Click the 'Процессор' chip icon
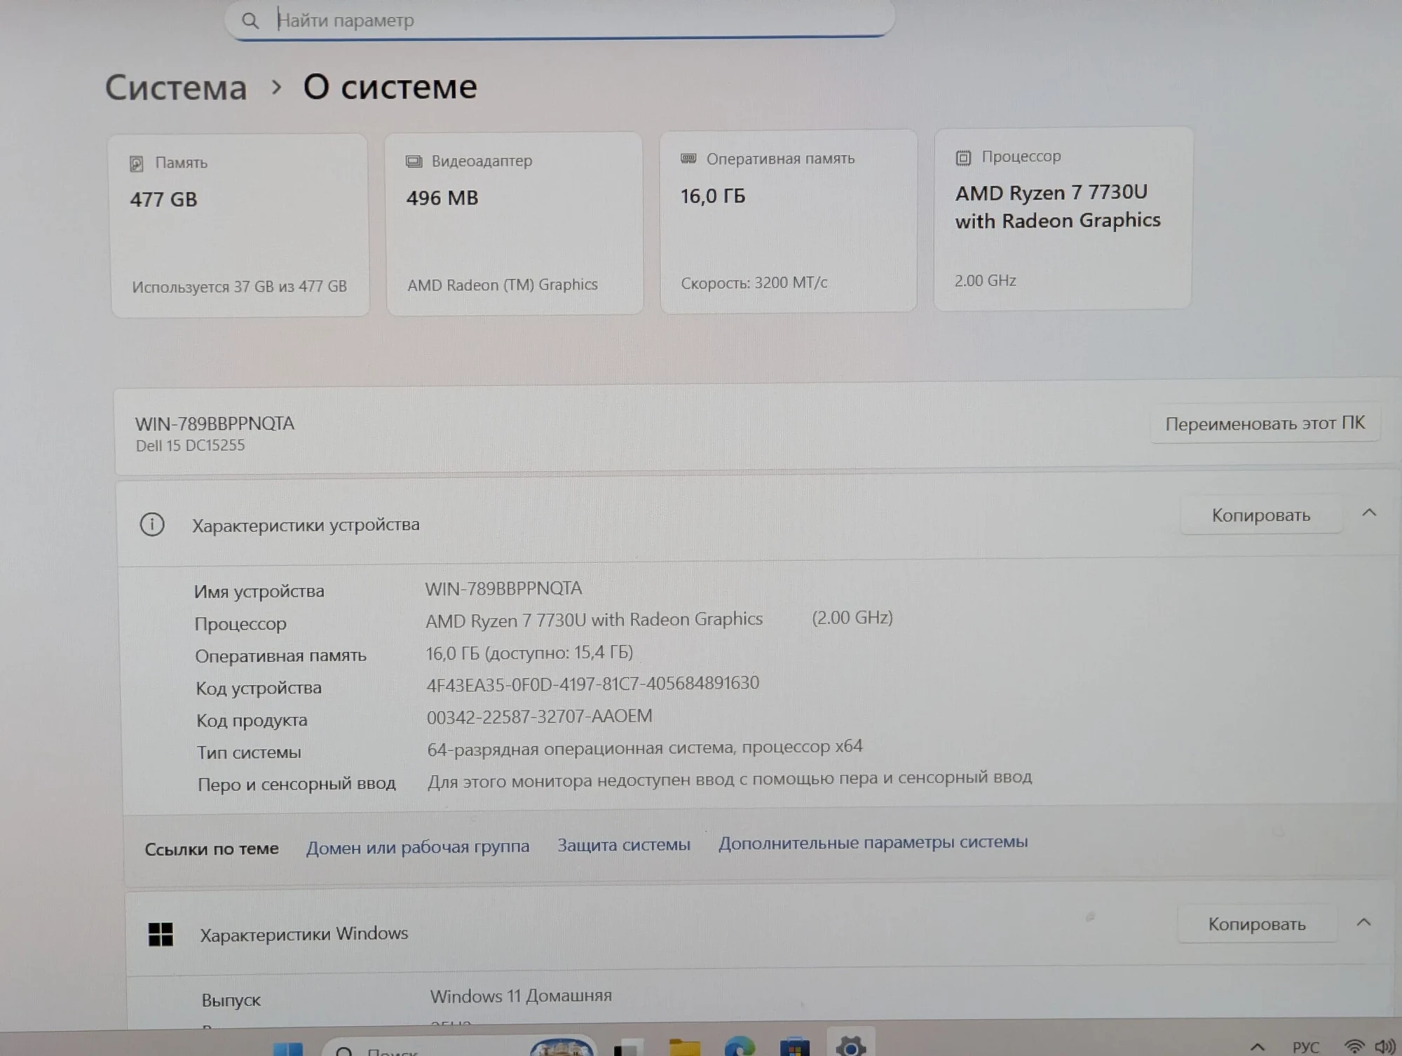The image size is (1402, 1056). pos(963,158)
